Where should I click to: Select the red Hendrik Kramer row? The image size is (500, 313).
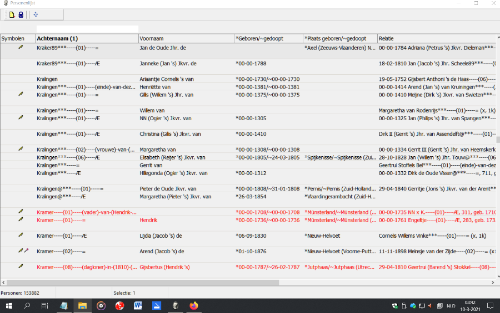[x=167, y=220]
